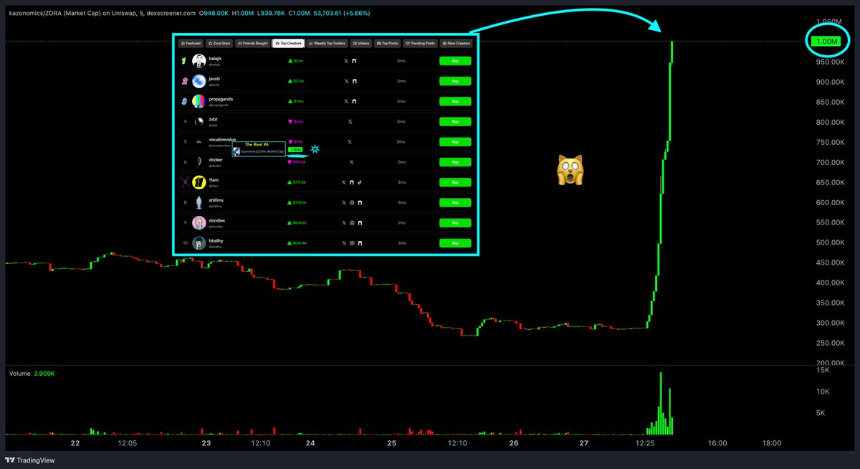Open shl0ms's X profile icon
This screenshot has width=860, height=469.
pos(344,203)
